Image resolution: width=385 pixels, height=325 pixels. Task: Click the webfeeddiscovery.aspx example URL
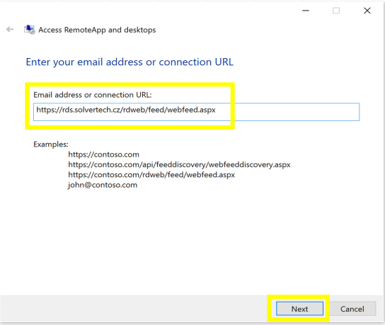pos(179,164)
